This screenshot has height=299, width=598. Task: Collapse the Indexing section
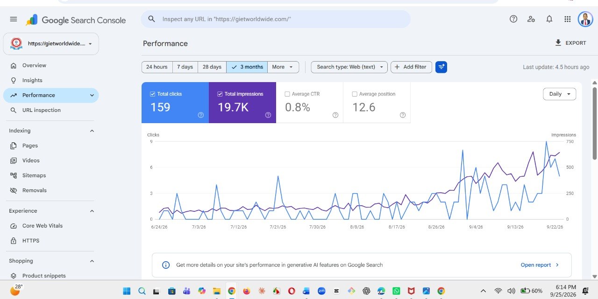click(92, 131)
